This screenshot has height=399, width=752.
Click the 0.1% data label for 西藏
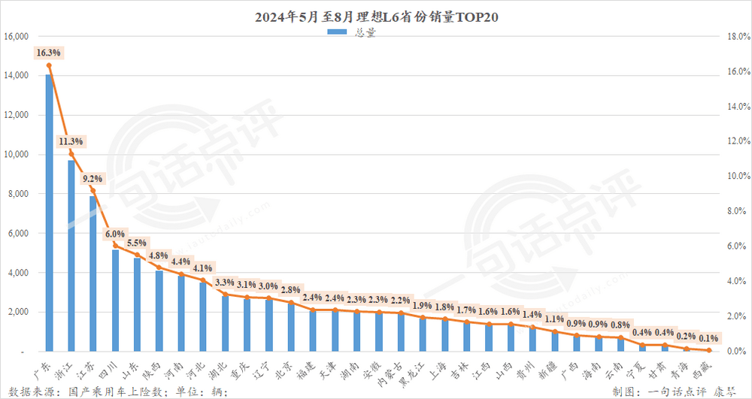click(x=708, y=339)
